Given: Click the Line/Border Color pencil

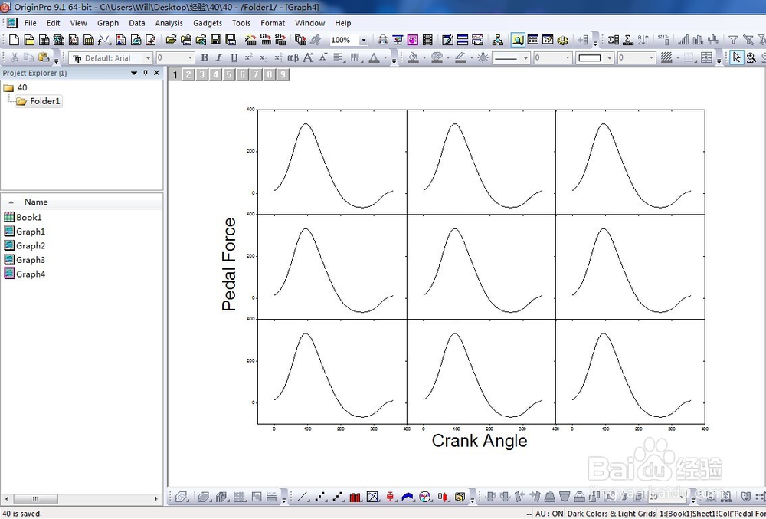Looking at the screenshot, I should point(460,57).
